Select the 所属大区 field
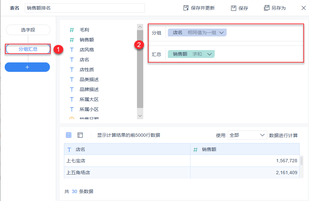309x201 pixels. pos(89,99)
